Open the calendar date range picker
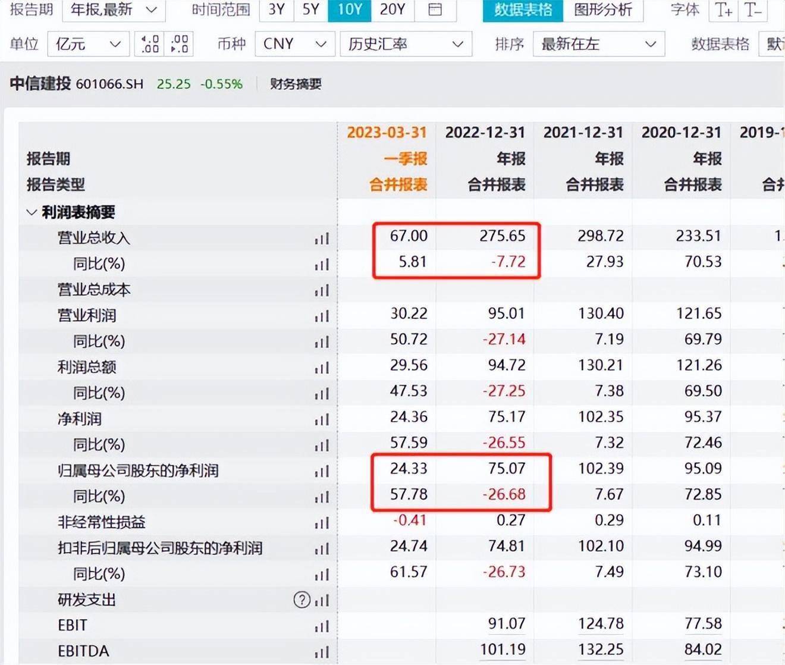Screen dimensions: 785x665 (435, 10)
